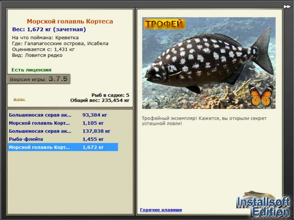Click the Общий вес: 235,454 кг text

[100, 100]
